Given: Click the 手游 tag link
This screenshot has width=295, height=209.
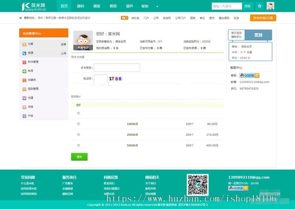Looking at the screenshot, I should (x=236, y=18).
